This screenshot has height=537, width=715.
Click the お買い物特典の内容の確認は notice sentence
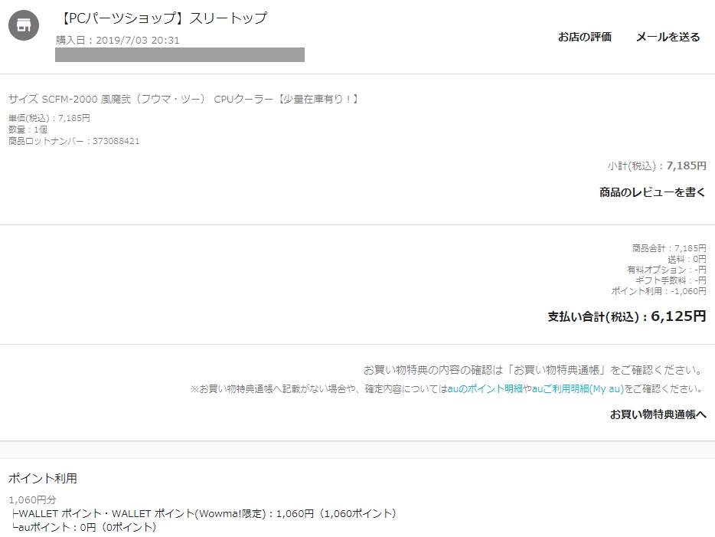click(534, 370)
